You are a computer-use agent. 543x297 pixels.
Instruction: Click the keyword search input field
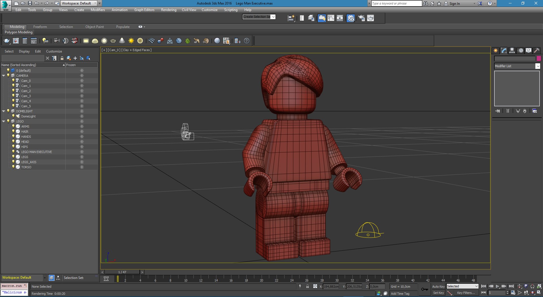pyautogui.click(x=396, y=3)
